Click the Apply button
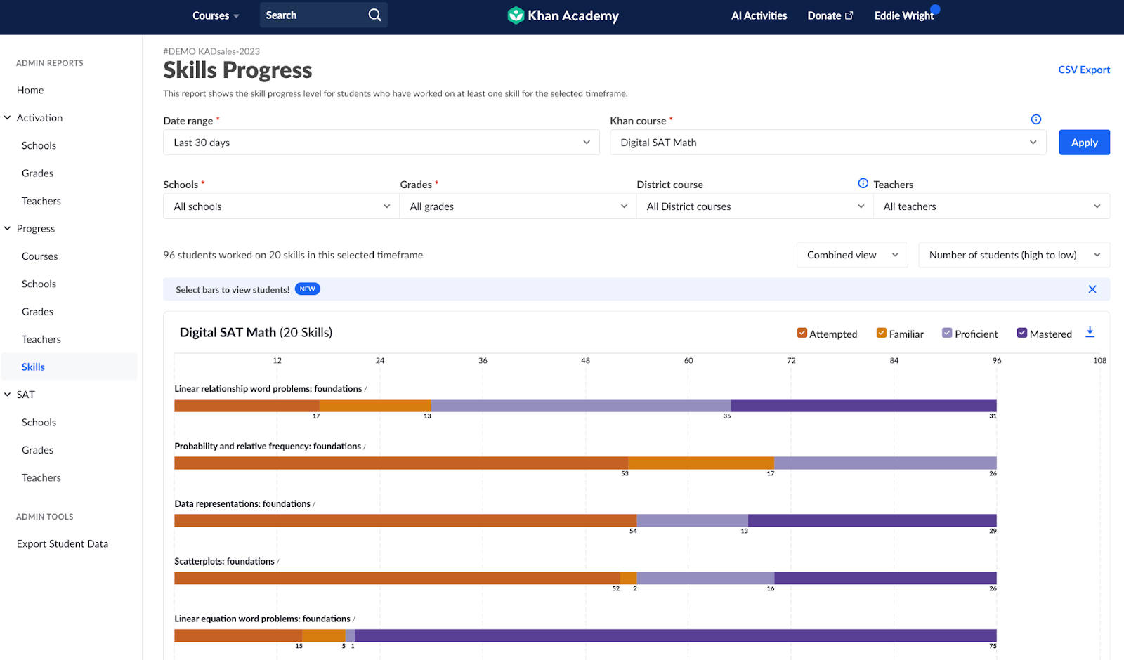Screen dimensions: 1124x660 (x=1084, y=142)
